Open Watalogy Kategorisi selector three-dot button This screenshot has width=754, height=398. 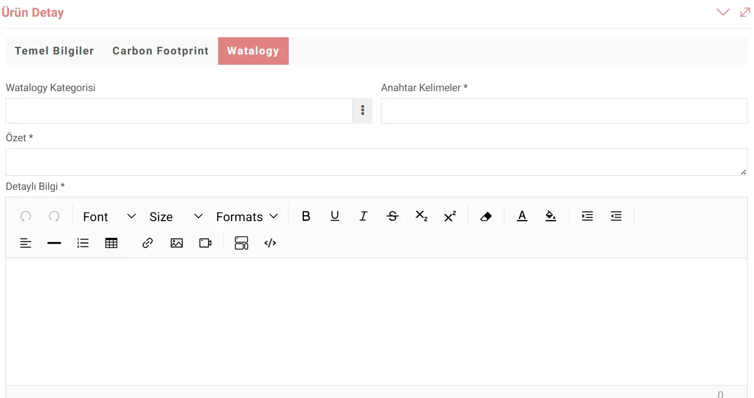tap(362, 111)
